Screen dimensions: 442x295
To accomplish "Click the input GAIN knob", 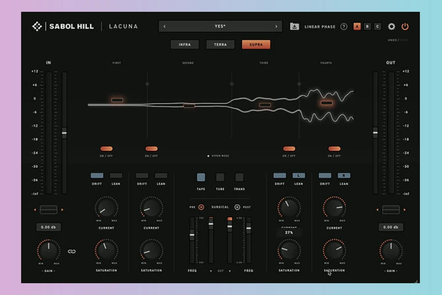I will (x=49, y=251).
